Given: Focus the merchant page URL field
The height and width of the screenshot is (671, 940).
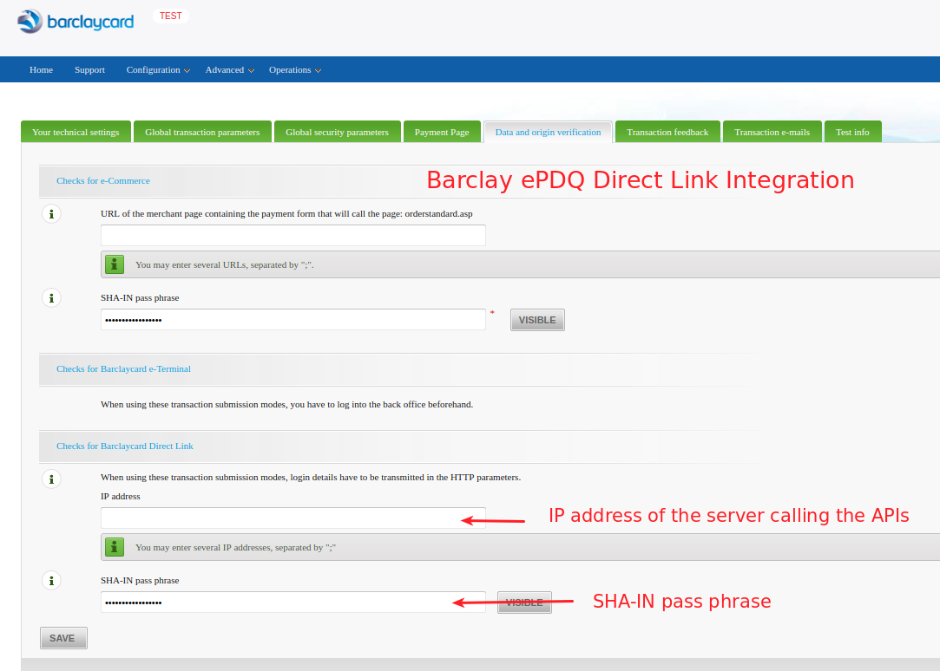Looking at the screenshot, I should (293, 235).
